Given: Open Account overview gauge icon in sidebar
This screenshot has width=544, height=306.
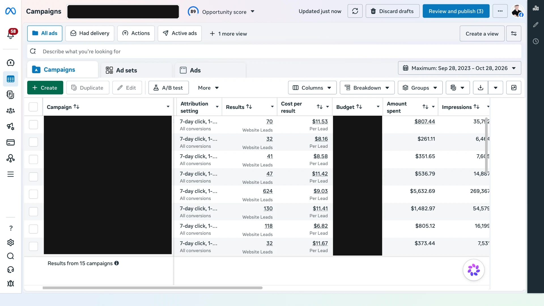Looking at the screenshot, I should pyautogui.click(x=10, y=63).
